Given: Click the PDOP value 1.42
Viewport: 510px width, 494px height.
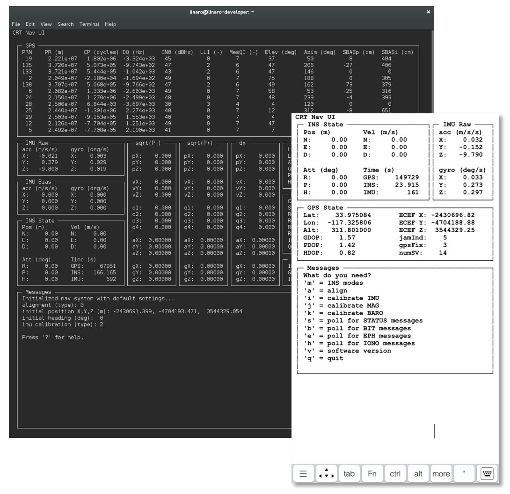Looking at the screenshot, I should coord(347,245).
